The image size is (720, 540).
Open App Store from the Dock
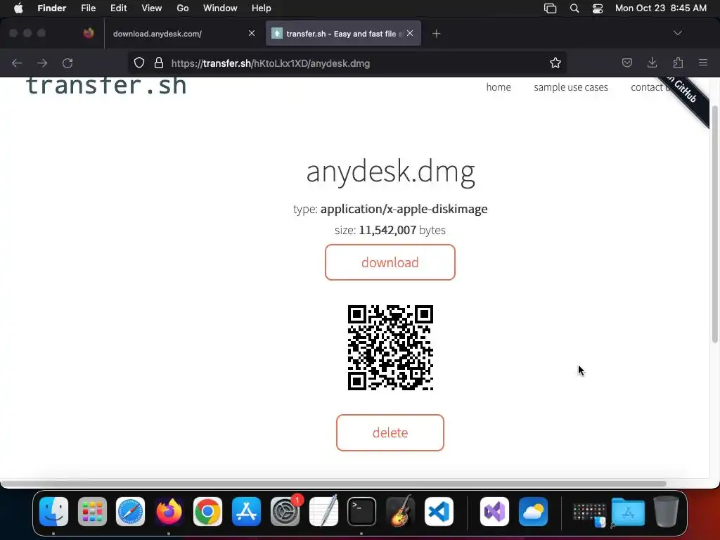(x=246, y=512)
